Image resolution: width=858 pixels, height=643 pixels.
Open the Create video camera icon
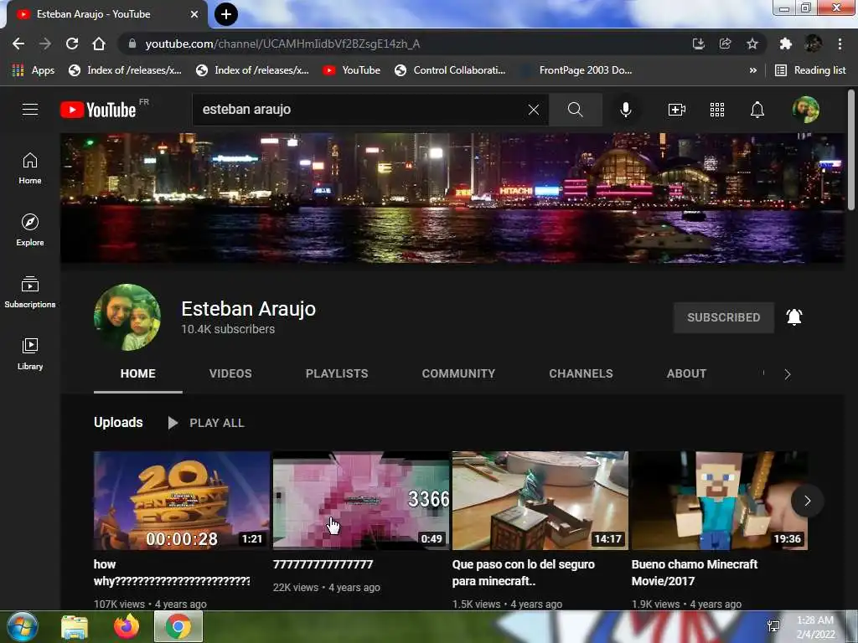[677, 110]
